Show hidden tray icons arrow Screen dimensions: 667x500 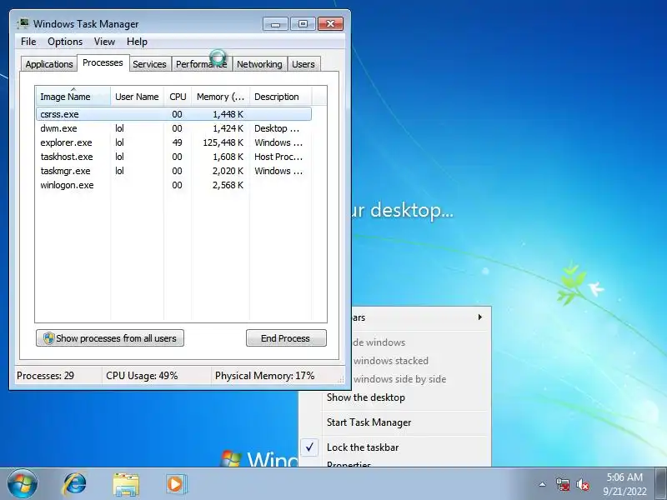pyautogui.click(x=542, y=484)
